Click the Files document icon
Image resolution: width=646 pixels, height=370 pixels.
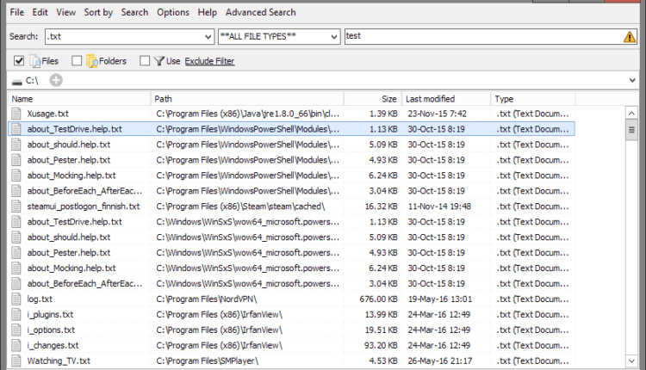click(x=34, y=61)
